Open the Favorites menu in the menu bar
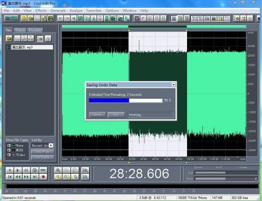The image size is (262, 201). pyautogui.click(x=94, y=10)
